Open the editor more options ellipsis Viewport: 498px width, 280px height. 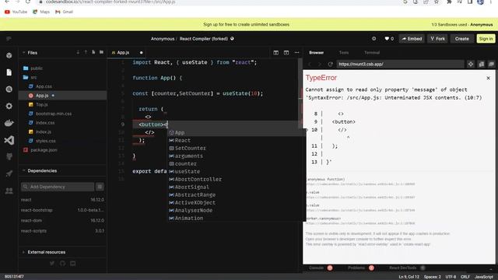pyautogui.click(x=296, y=53)
